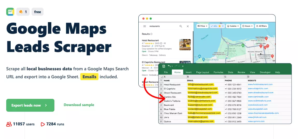
Task: Click the Yoda Fountain green map marker
Action: tap(243, 46)
